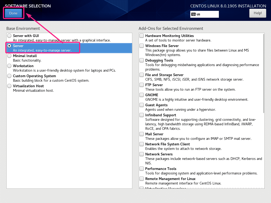Screen dimensions: 271x203
Task: Enable Guest Agents checkbox
Action: click(142, 105)
